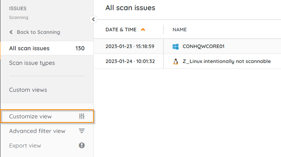The image size is (281, 157).
Task: Click the Windows icon for CONHQWCORE01
Action: coord(176,47)
